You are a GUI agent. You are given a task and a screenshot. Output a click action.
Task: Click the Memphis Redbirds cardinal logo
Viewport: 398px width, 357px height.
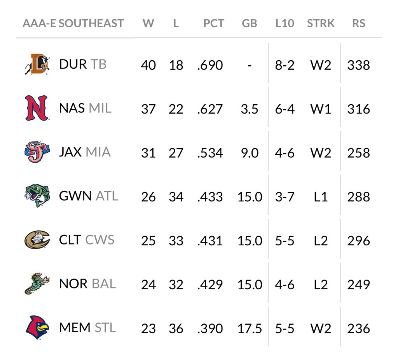37,327
